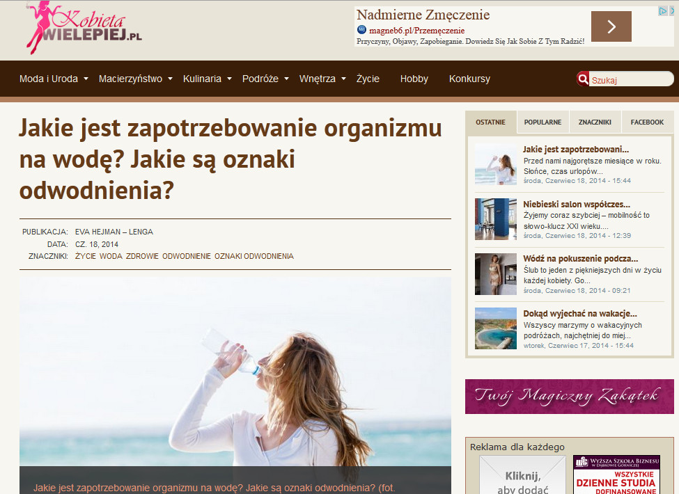
Task: Click the ODWODNIENIE tag link
Action: (186, 256)
